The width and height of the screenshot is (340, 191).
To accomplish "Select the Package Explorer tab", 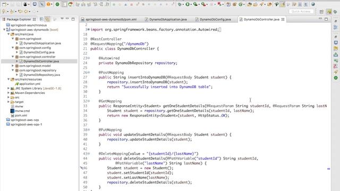I will (19, 19).
